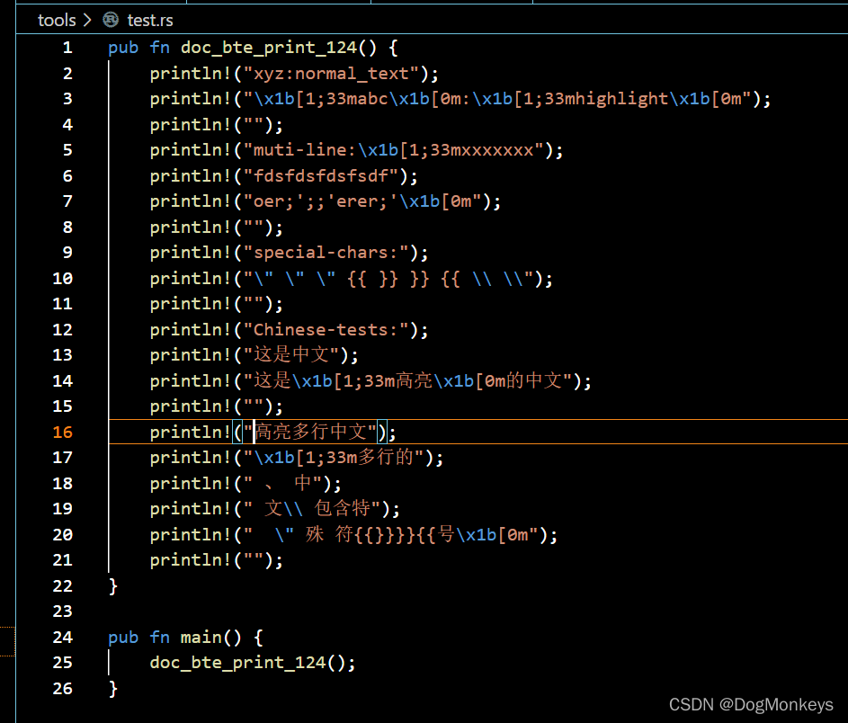The image size is (848, 723).
Task: Click "Chinese-tests:" string on line 12
Action: pyautogui.click(x=326, y=329)
